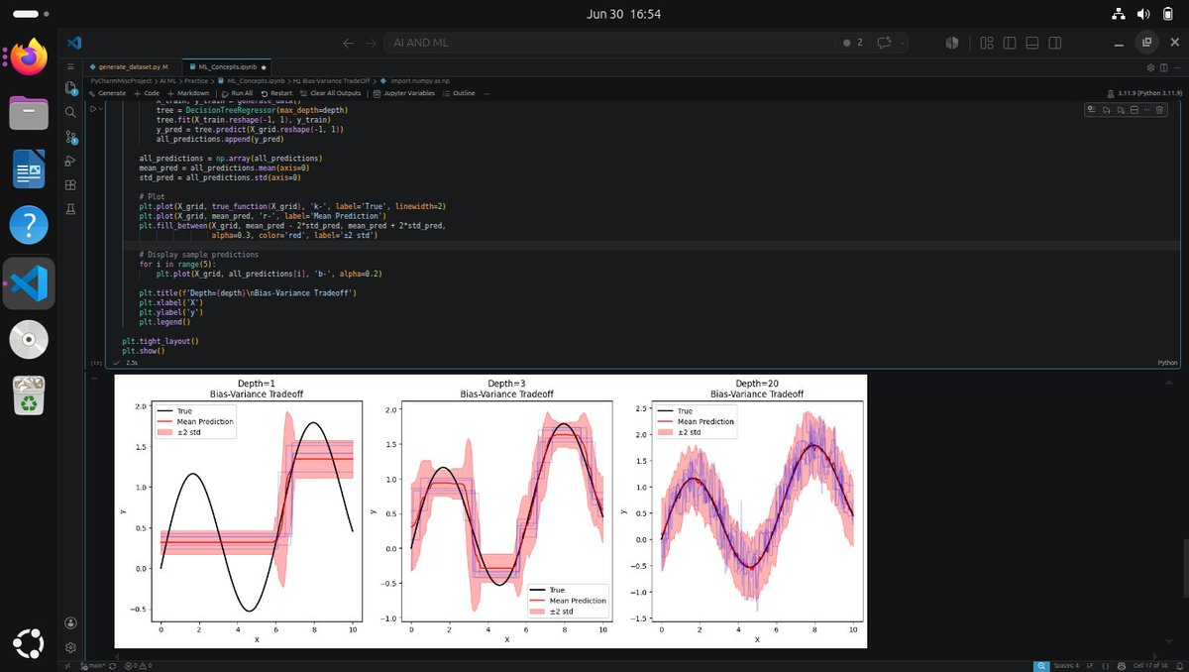Image resolution: width=1189 pixels, height=672 pixels.
Task: Click Spaces: 4 indentation in status bar
Action: pos(1066,666)
